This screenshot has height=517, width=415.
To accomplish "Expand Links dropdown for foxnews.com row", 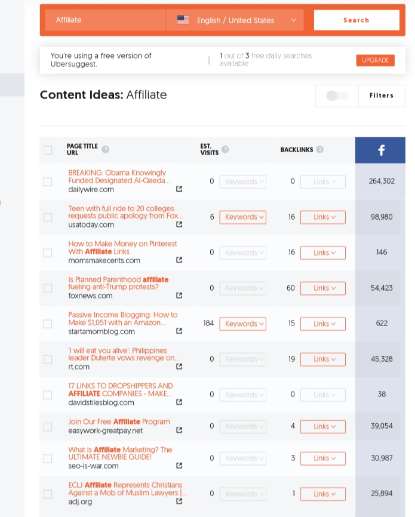I will (x=322, y=288).
